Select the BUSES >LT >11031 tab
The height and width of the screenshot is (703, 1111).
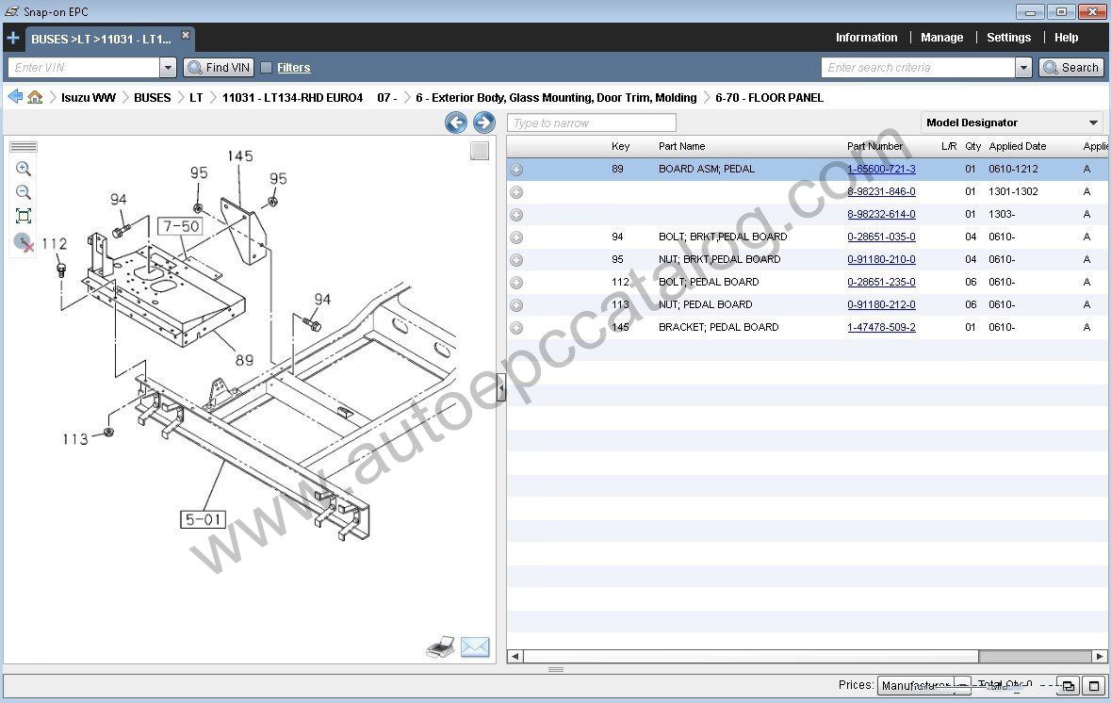coord(101,39)
